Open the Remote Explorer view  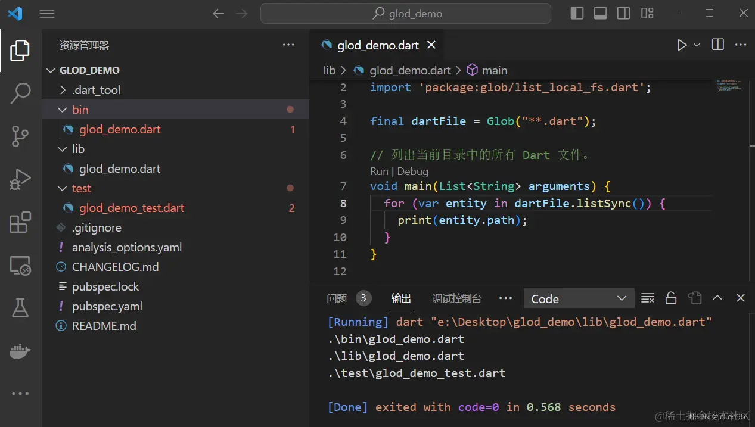pyautogui.click(x=20, y=266)
